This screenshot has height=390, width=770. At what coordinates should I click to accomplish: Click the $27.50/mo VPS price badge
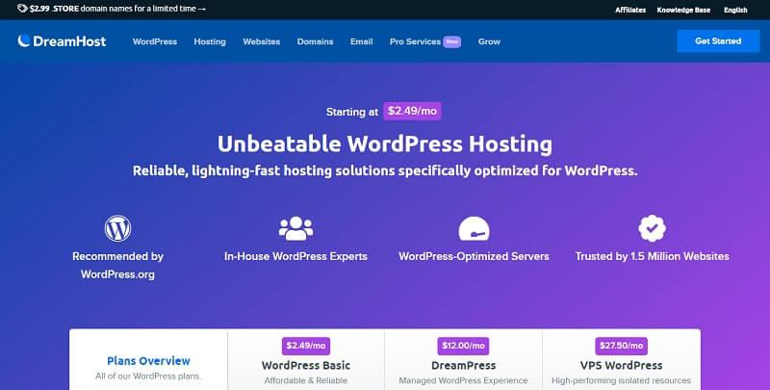pos(621,346)
